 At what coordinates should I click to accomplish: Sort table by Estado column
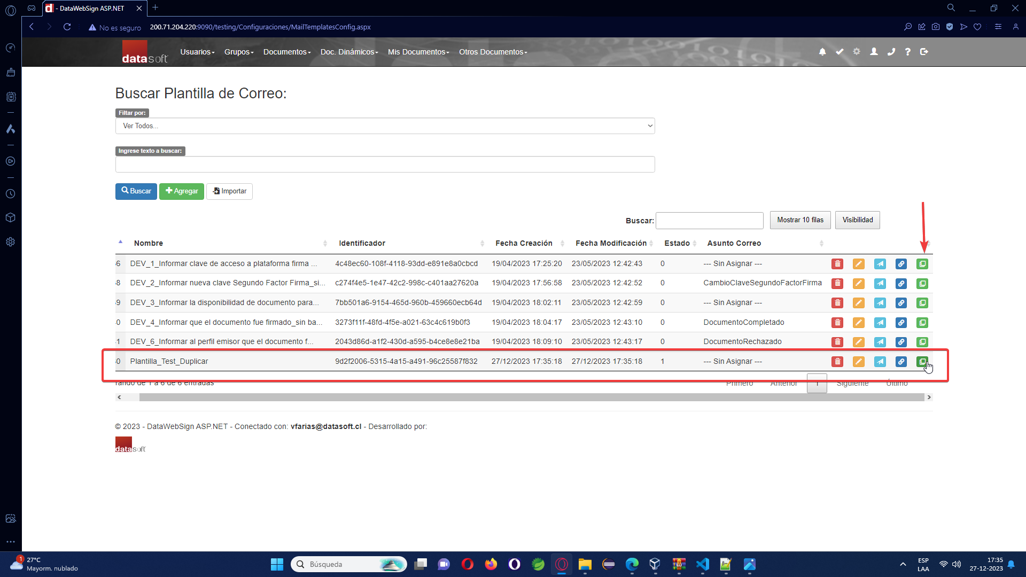click(677, 243)
